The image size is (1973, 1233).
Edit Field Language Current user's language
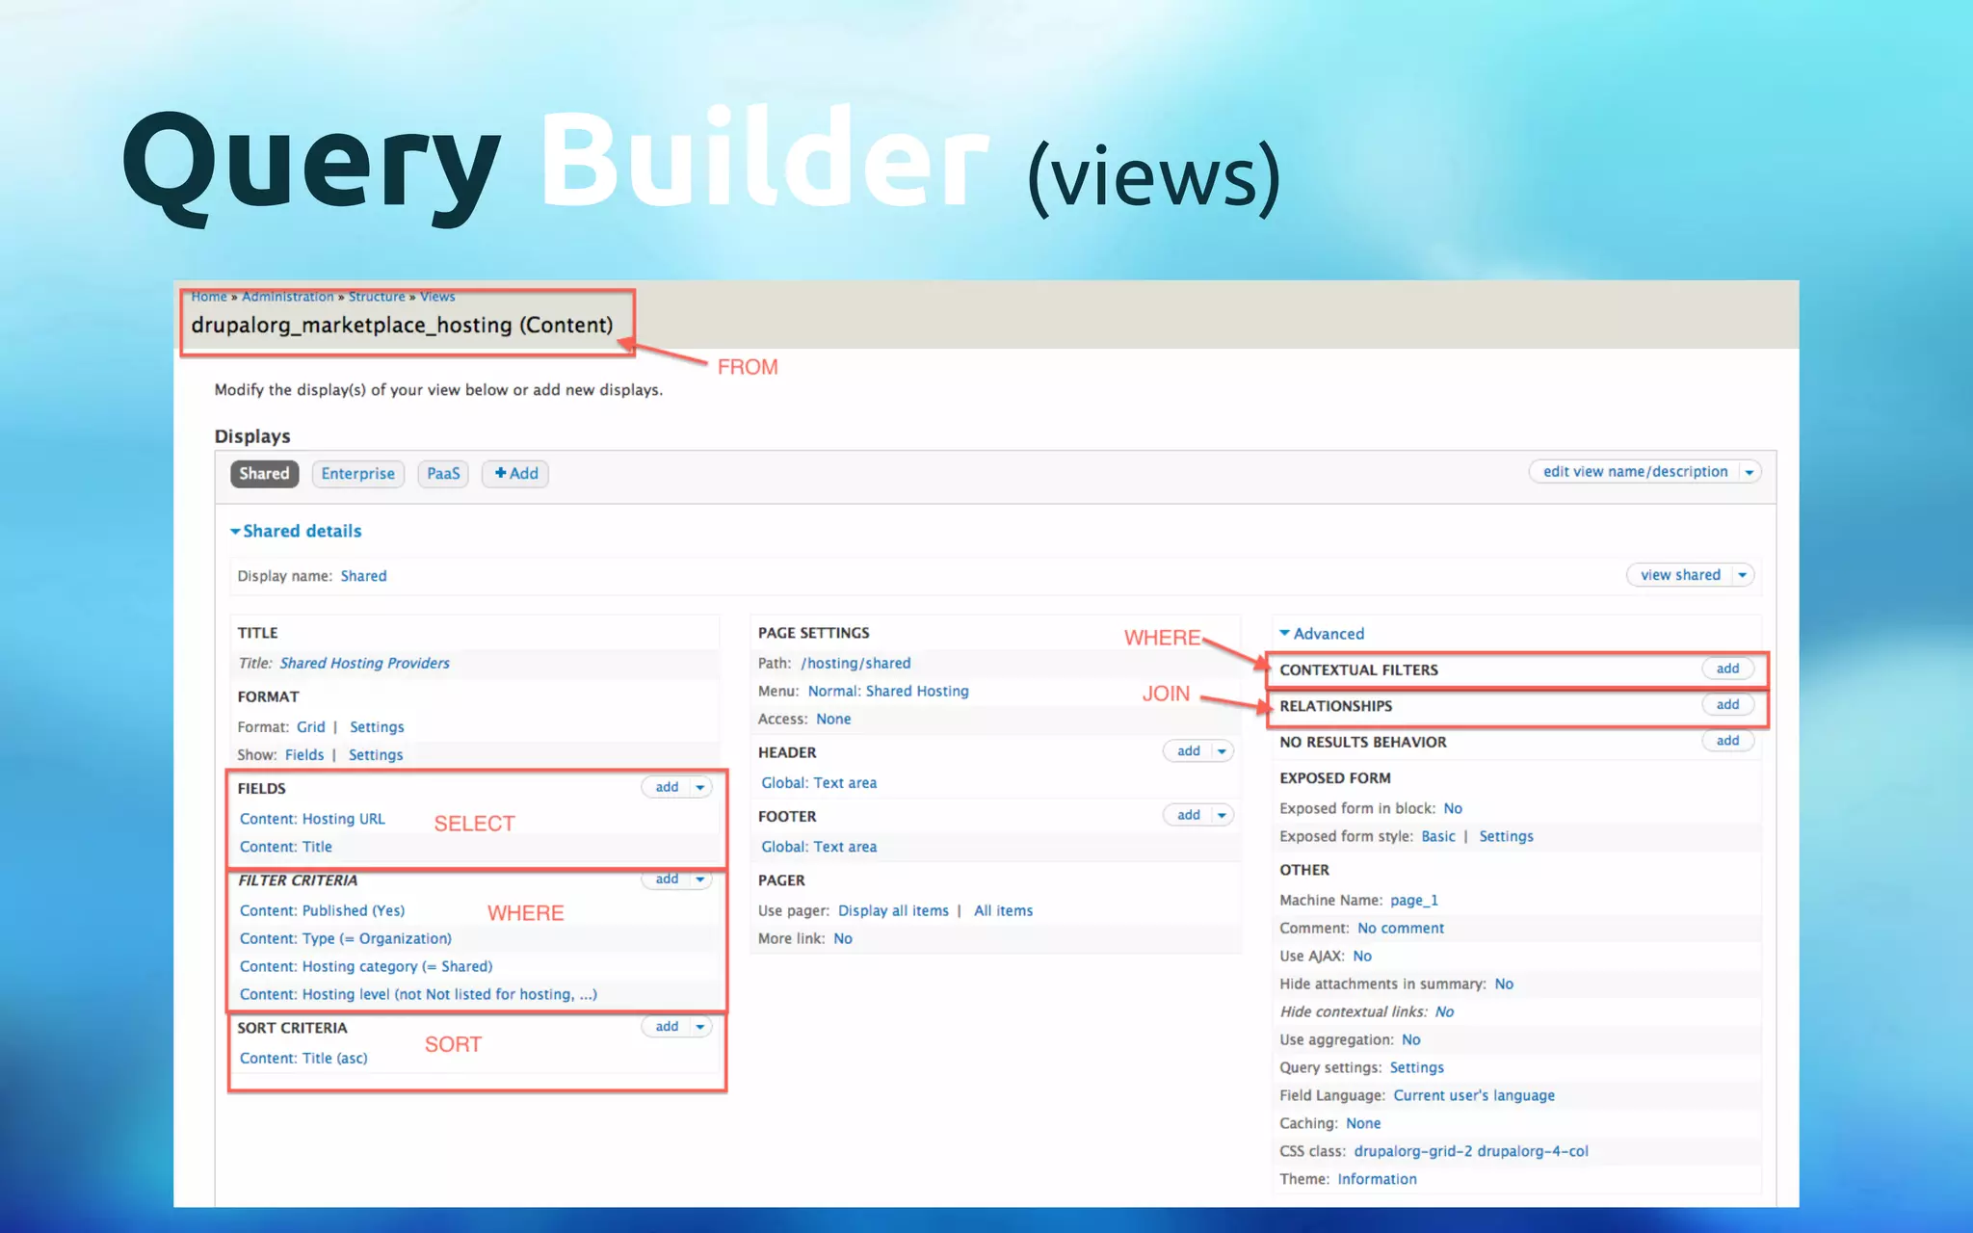coord(1474,1095)
